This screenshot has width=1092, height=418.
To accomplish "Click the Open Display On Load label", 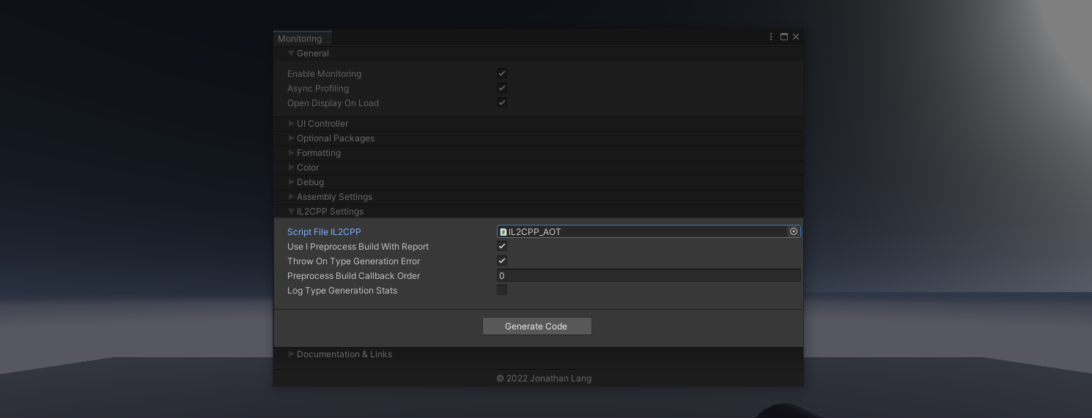I will (x=333, y=103).
